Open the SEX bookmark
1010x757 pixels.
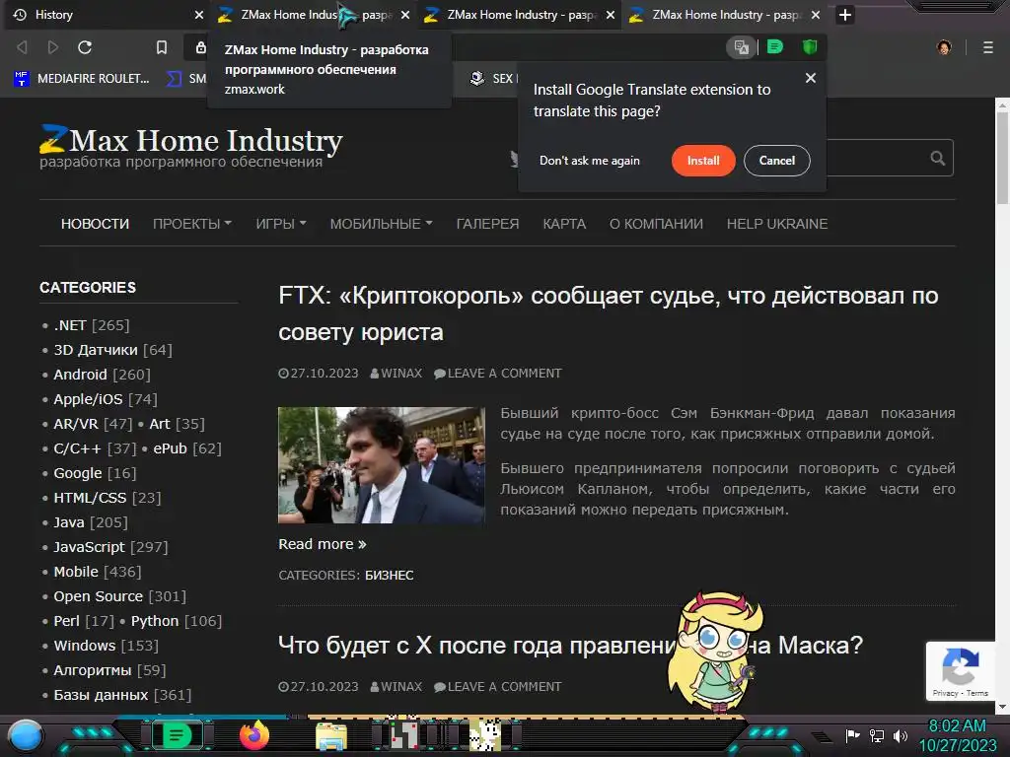pyautogui.click(x=494, y=79)
